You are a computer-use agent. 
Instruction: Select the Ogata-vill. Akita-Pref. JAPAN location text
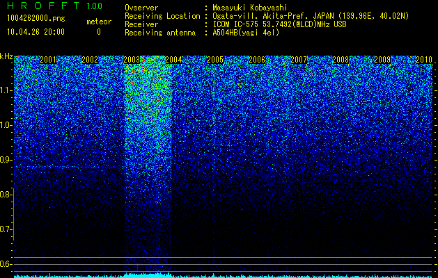[x=311, y=16]
